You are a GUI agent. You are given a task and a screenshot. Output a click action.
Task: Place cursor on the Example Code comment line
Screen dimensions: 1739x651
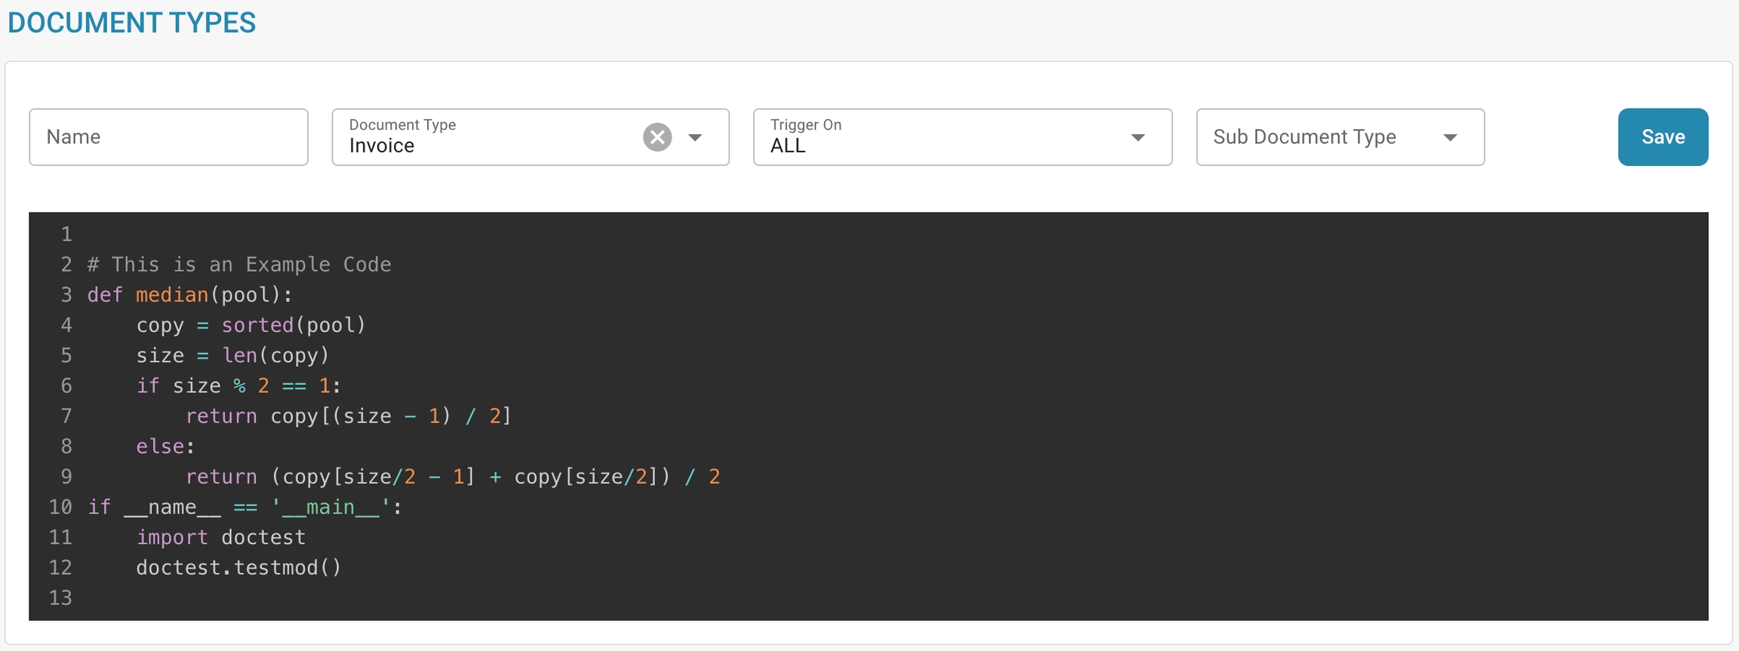(239, 265)
